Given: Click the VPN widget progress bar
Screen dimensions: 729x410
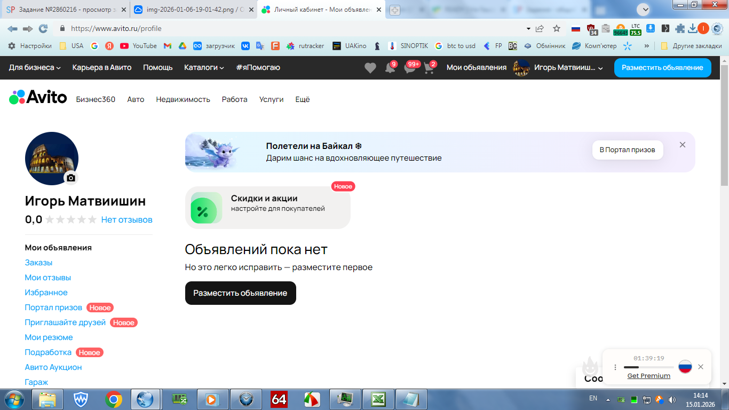Looking at the screenshot, I should [648, 367].
